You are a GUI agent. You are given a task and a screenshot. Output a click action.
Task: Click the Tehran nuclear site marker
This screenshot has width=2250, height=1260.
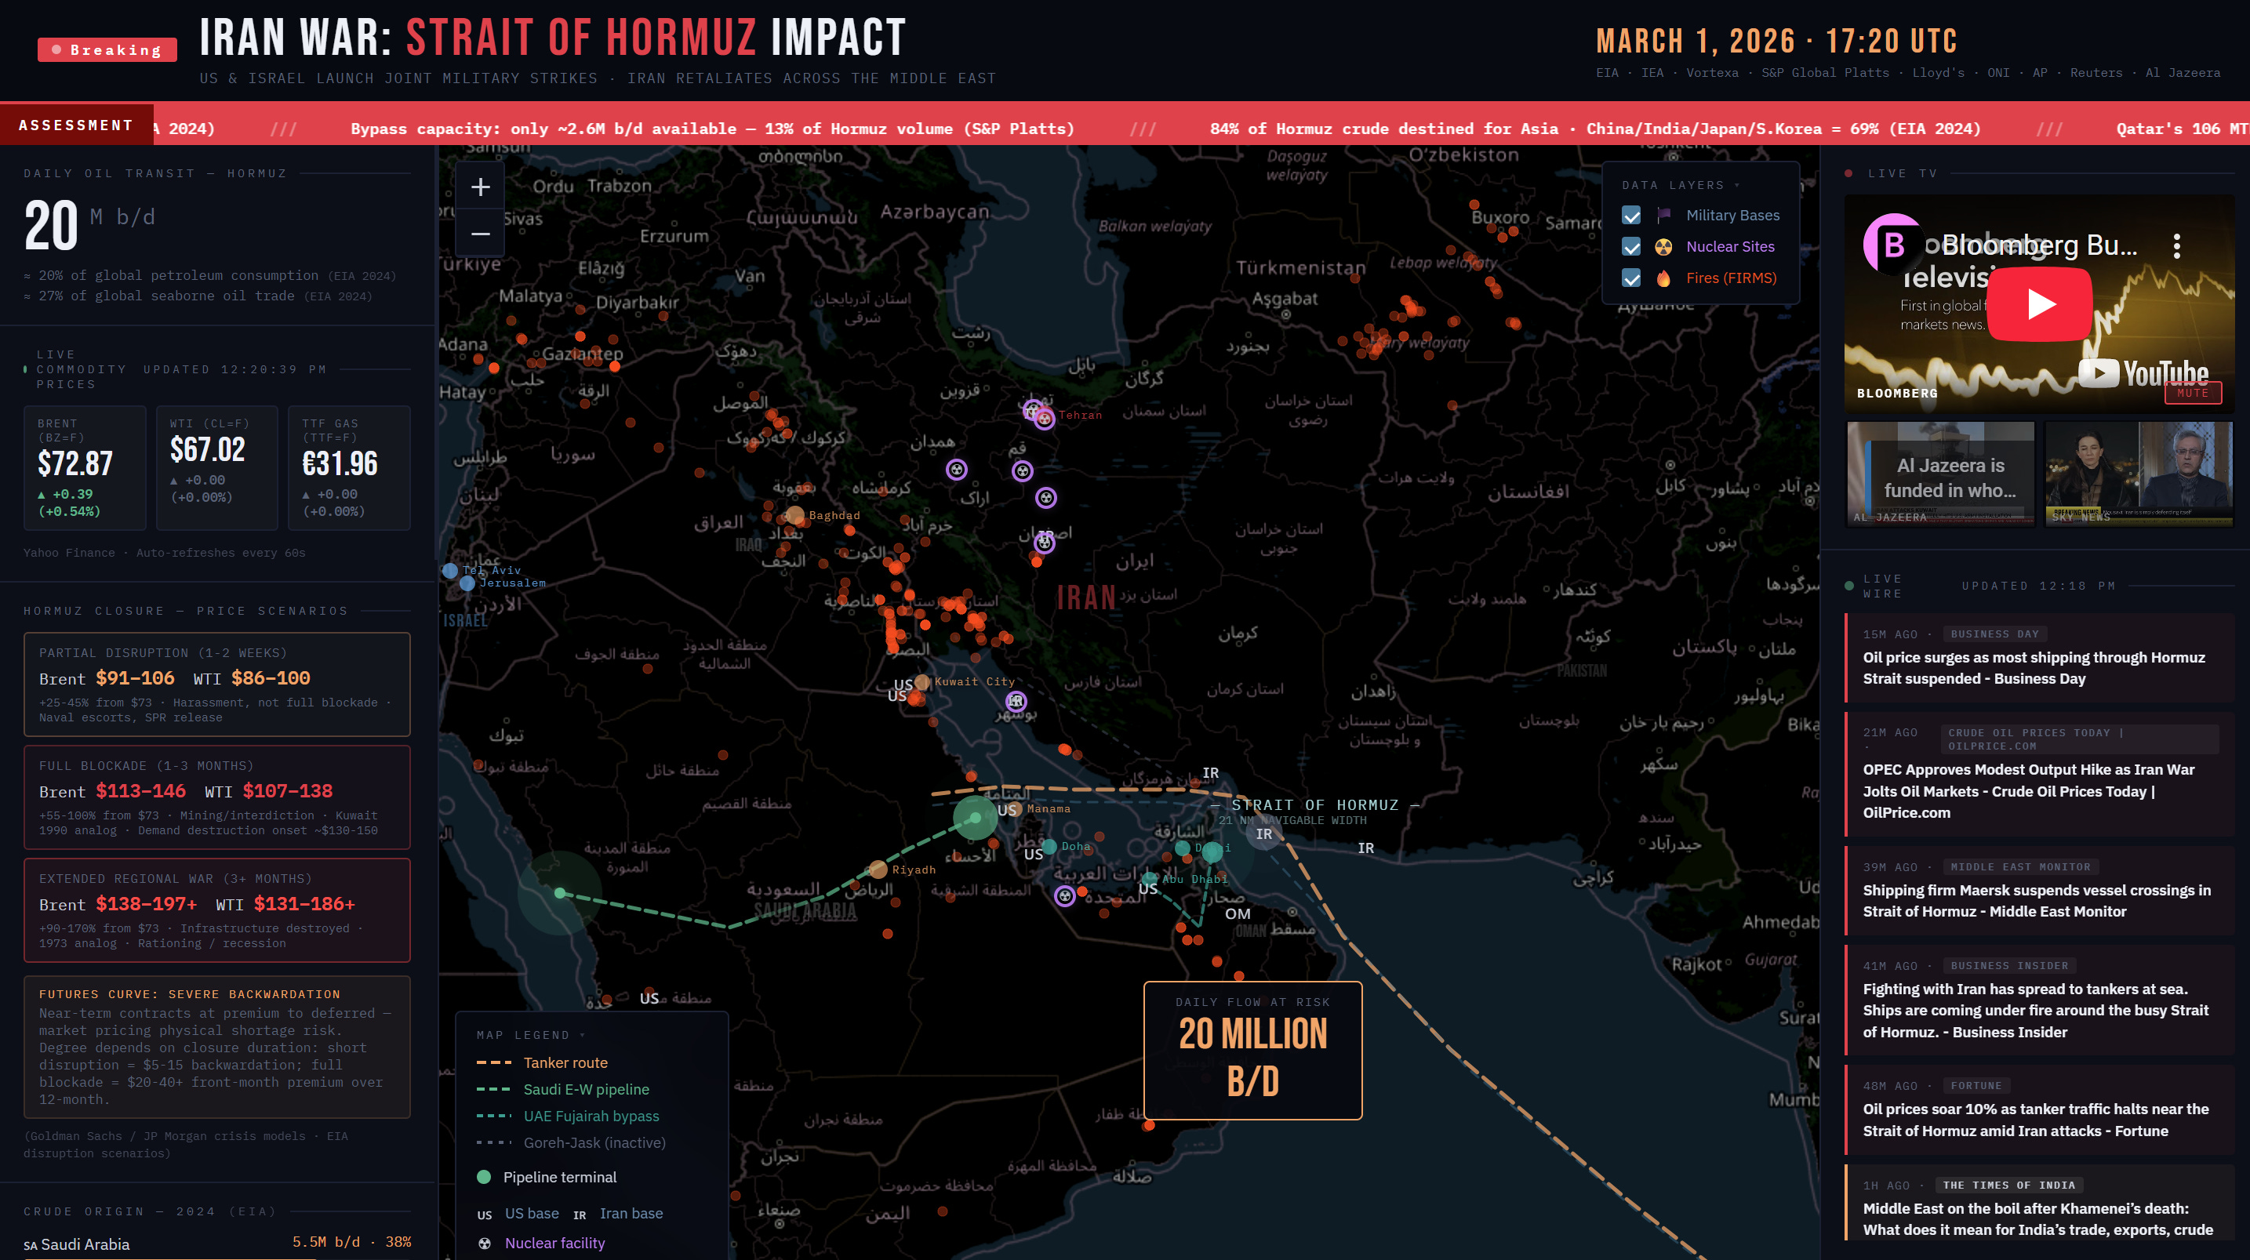point(1045,418)
